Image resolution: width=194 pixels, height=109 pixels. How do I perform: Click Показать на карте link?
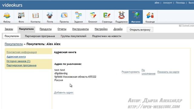(168, 72)
